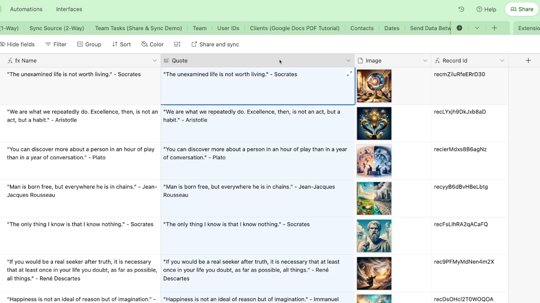Add a new field with plus icon
This screenshot has height=303, width=540.
tap(529, 61)
